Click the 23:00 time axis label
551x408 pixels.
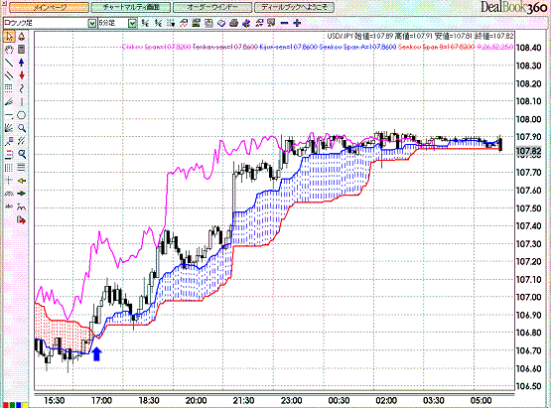click(x=291, y=401)
